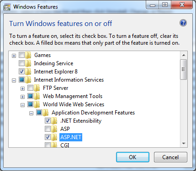The height and width of the screenshot is (171, 196).
Task: Click the .NET Extensibility folder icon
Action: tap(54, 121)
